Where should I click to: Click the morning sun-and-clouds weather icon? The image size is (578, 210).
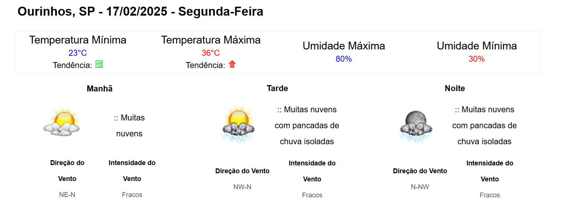click(61, 122)
